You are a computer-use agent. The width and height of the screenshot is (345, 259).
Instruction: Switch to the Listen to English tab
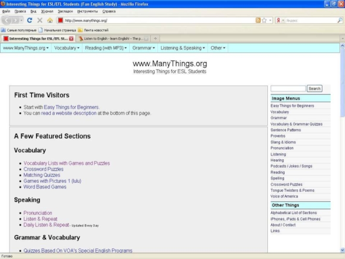pos(113,38)
